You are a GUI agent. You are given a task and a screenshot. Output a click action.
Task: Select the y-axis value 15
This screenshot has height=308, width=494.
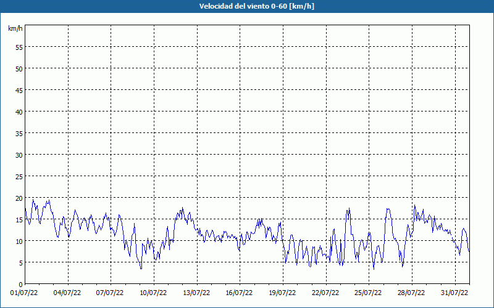tap(19, 220)
